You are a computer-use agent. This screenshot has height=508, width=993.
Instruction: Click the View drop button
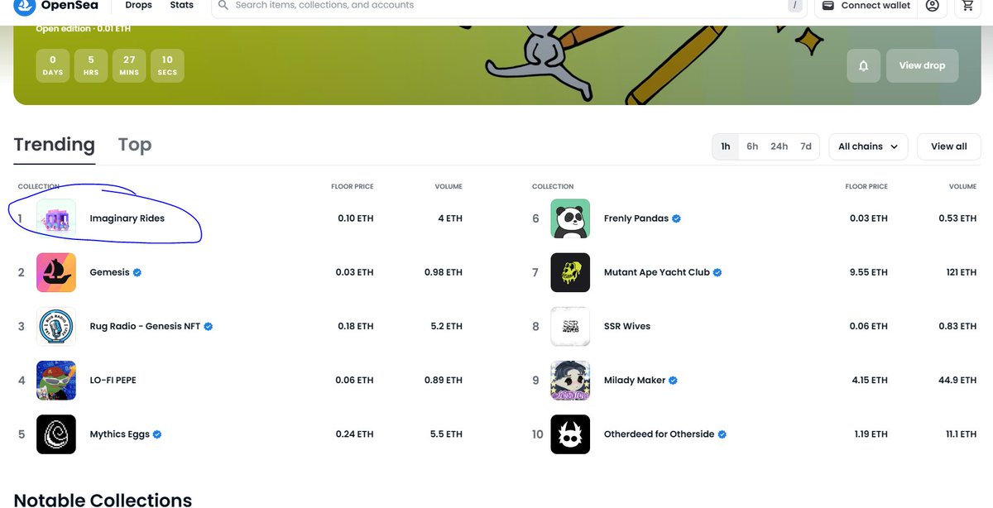coord(922,65)
